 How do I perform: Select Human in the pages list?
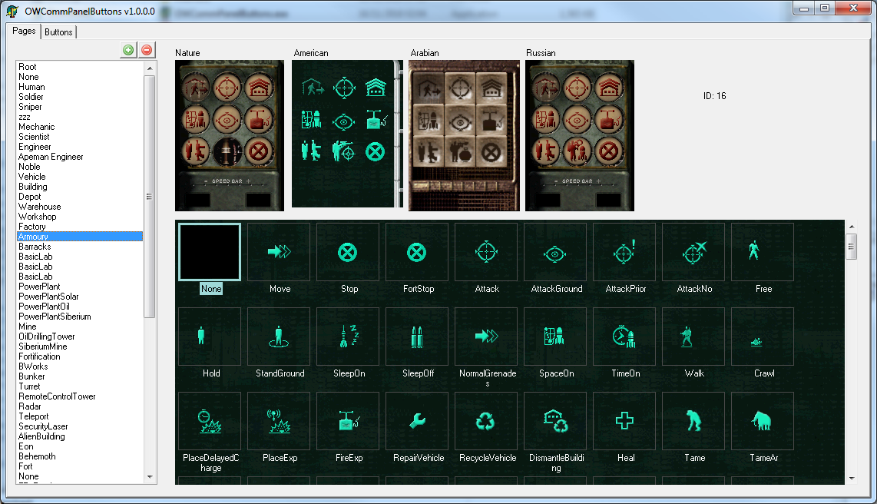click(x=80, y=87)
